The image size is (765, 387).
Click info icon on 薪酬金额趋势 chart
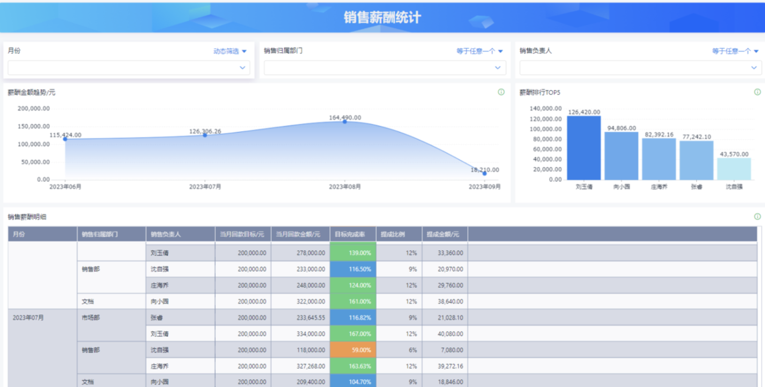(501, 92)
